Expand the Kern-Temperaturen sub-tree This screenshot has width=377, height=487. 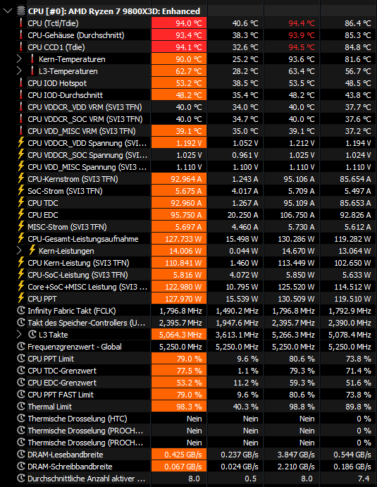[x=19, y=59]
